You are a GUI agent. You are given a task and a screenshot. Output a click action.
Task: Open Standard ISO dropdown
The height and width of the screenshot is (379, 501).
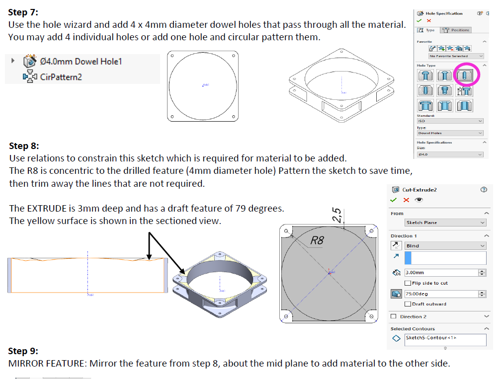450,121
